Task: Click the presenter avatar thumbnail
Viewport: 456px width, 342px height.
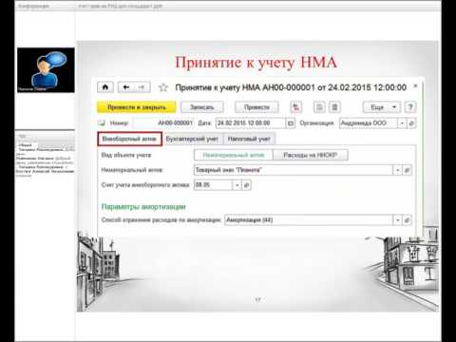Action: click(46, 70)
